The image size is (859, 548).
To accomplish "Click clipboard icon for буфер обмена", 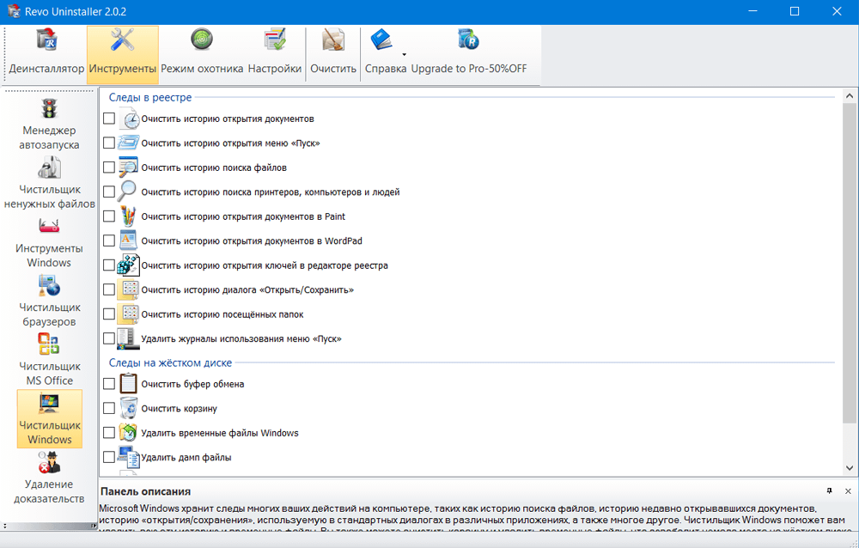I will [x=128, y=384].
